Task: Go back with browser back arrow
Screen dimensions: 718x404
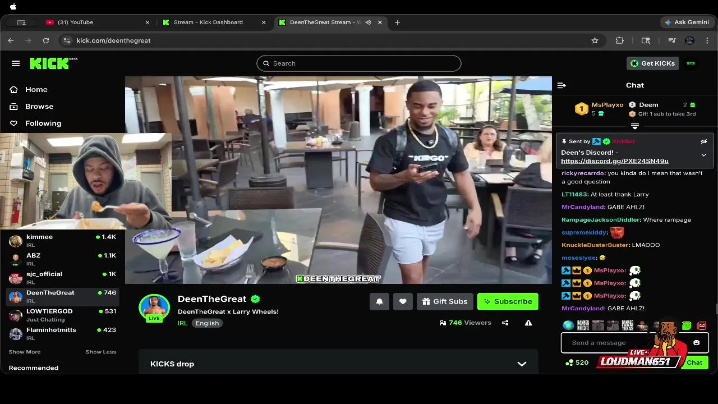Action: (11, 40)
